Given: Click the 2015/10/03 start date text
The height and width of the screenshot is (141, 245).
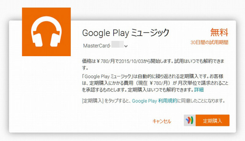Looking at the screenshot, I should click(x=131, y=61).
